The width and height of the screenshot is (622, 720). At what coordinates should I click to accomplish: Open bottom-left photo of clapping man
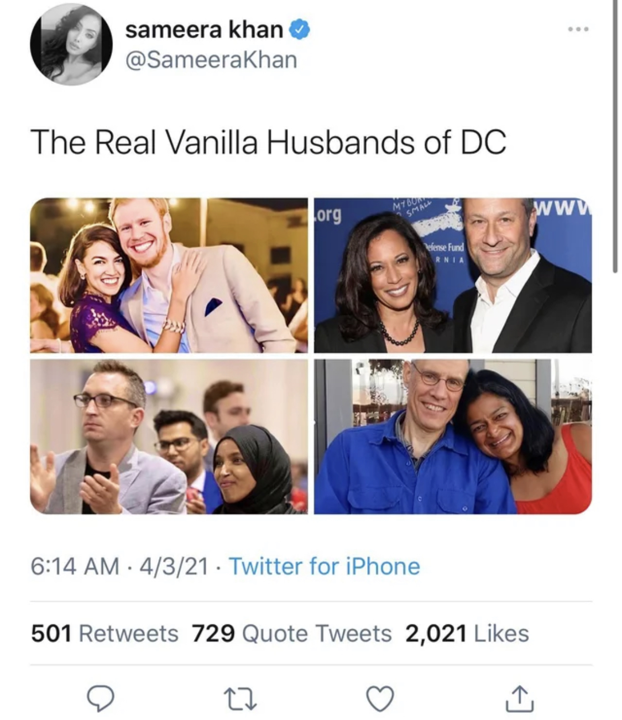(169, 437)
